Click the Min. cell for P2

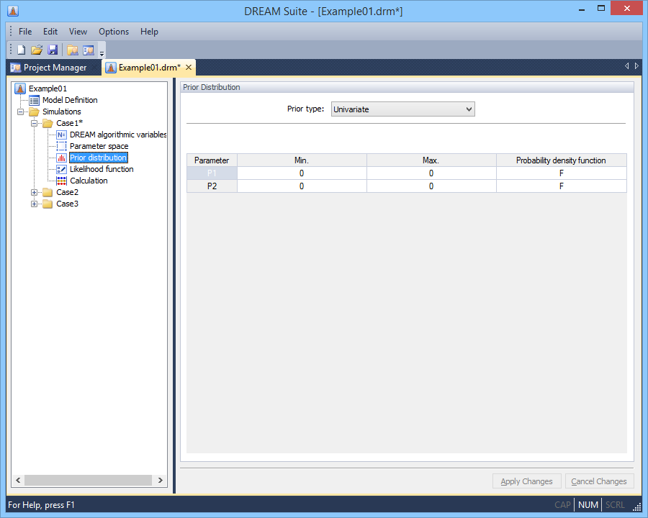pos(302,186)
